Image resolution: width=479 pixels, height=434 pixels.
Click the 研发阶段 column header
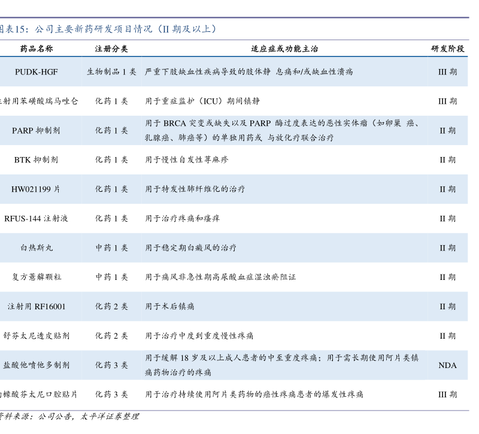coord(447,49)
